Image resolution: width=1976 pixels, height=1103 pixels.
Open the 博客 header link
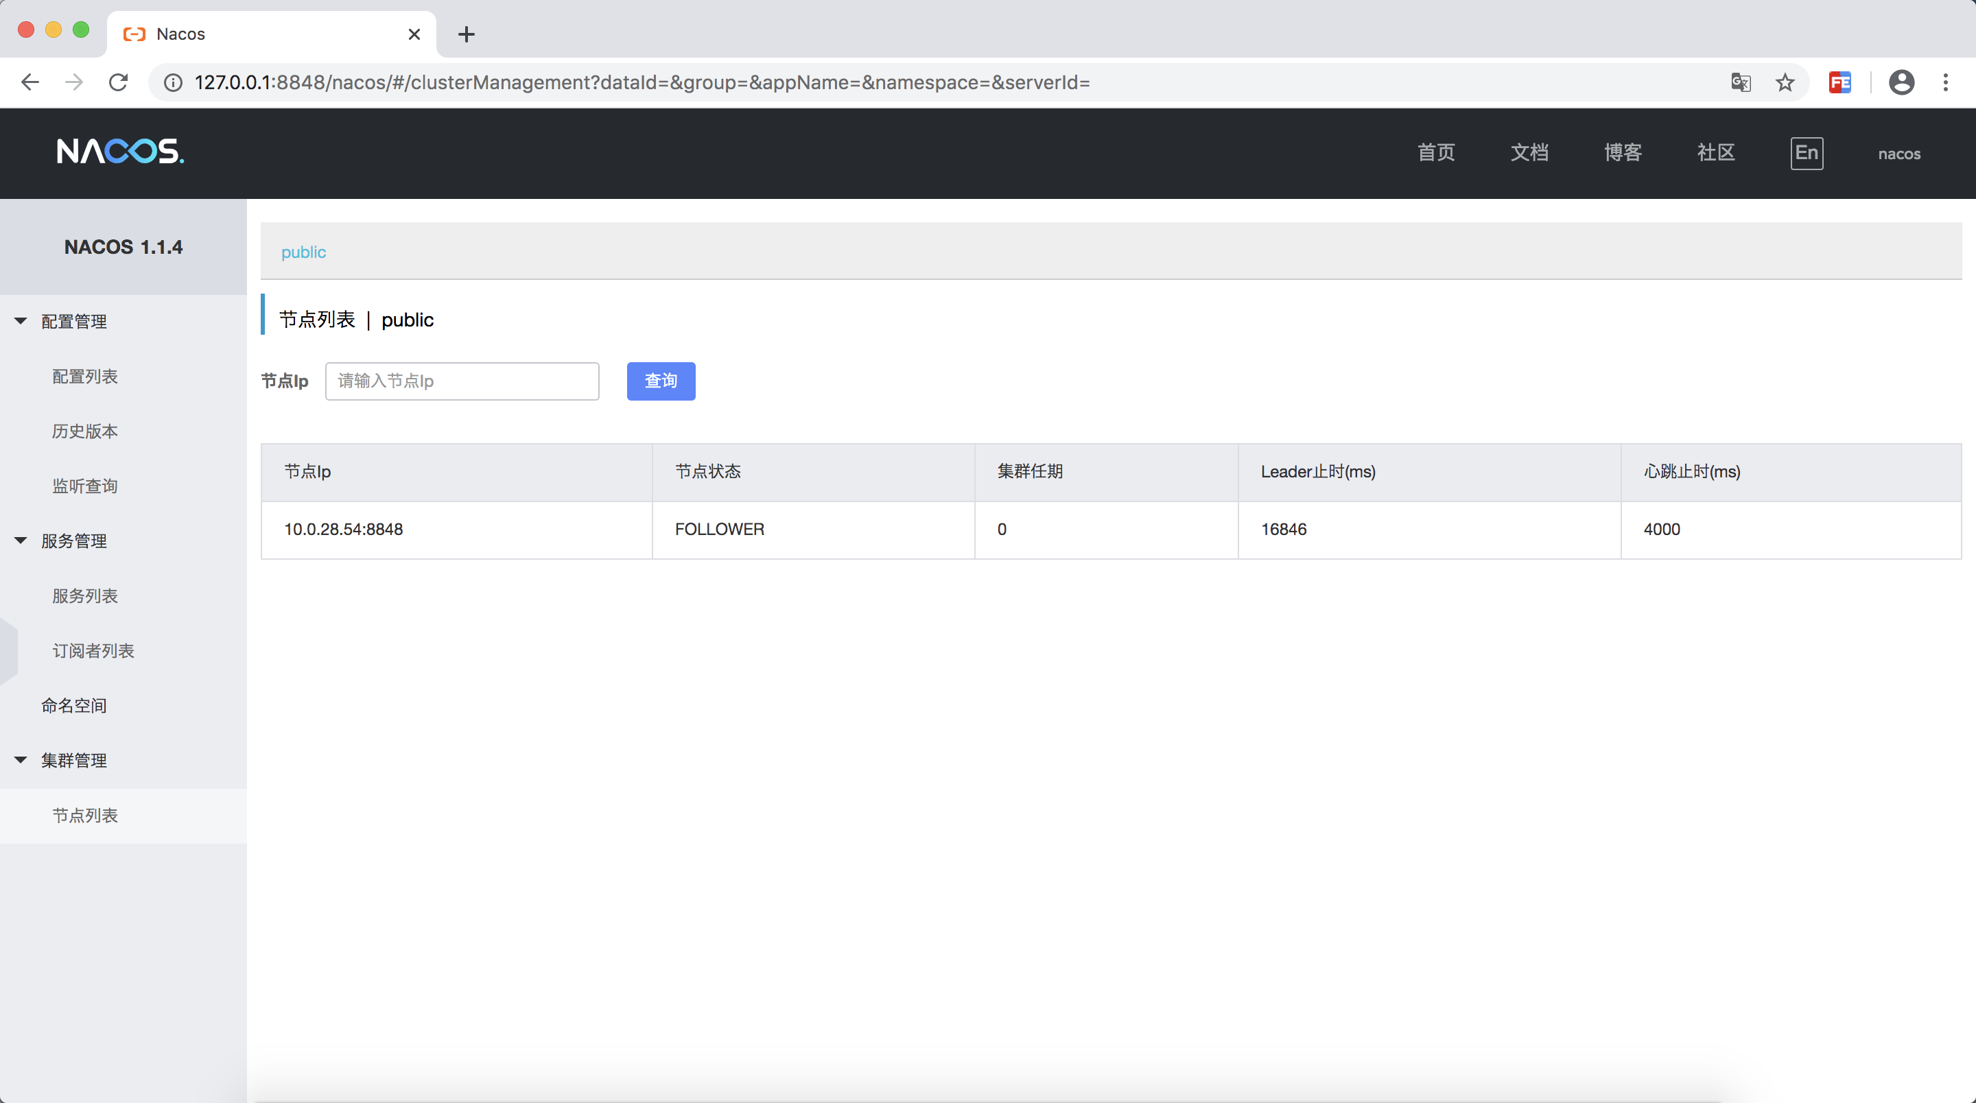tap(1623, 153)
